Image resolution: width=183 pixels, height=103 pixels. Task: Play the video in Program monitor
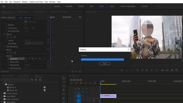pos(147,70)
